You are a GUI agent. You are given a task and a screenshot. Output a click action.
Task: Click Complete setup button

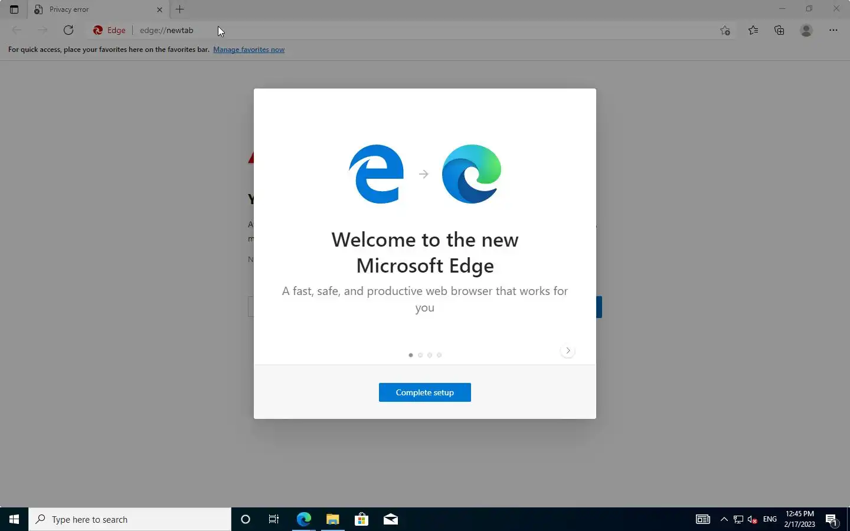coord(425,392)
